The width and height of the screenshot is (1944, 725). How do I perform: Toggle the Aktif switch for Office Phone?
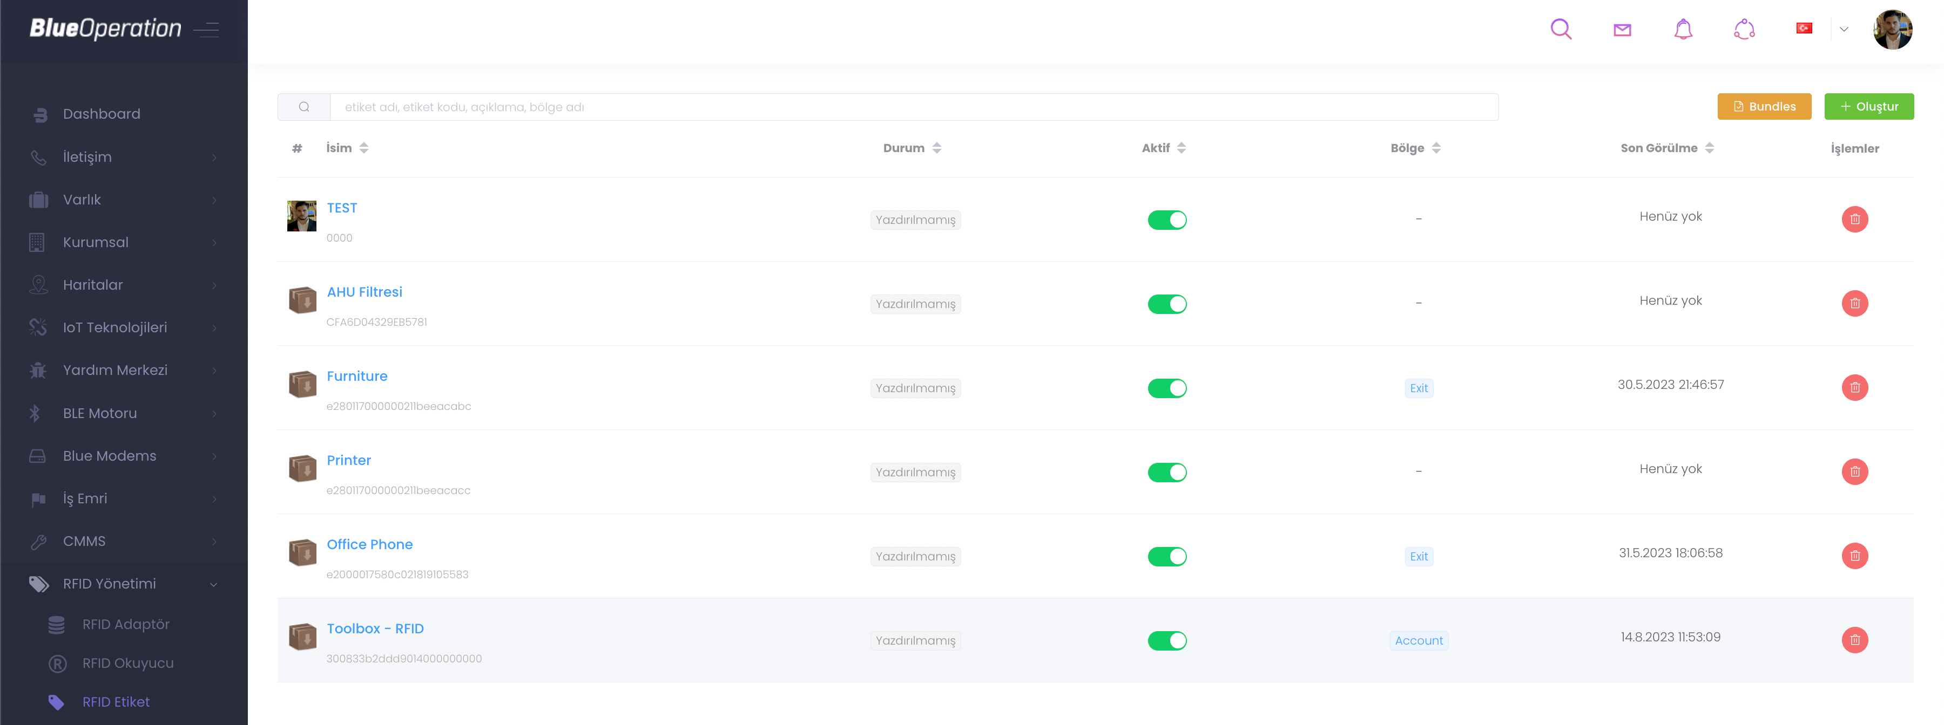click(x=1167, y=556)
